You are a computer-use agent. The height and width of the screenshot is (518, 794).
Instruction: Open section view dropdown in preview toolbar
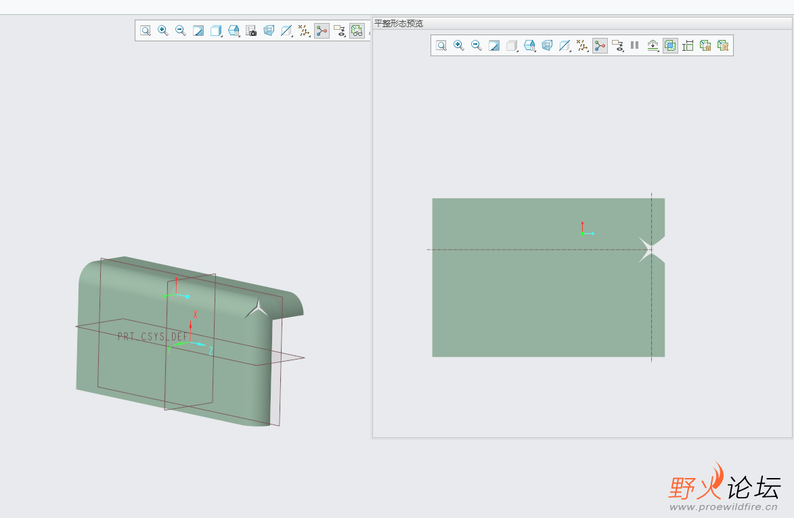(x=565, y=45)
